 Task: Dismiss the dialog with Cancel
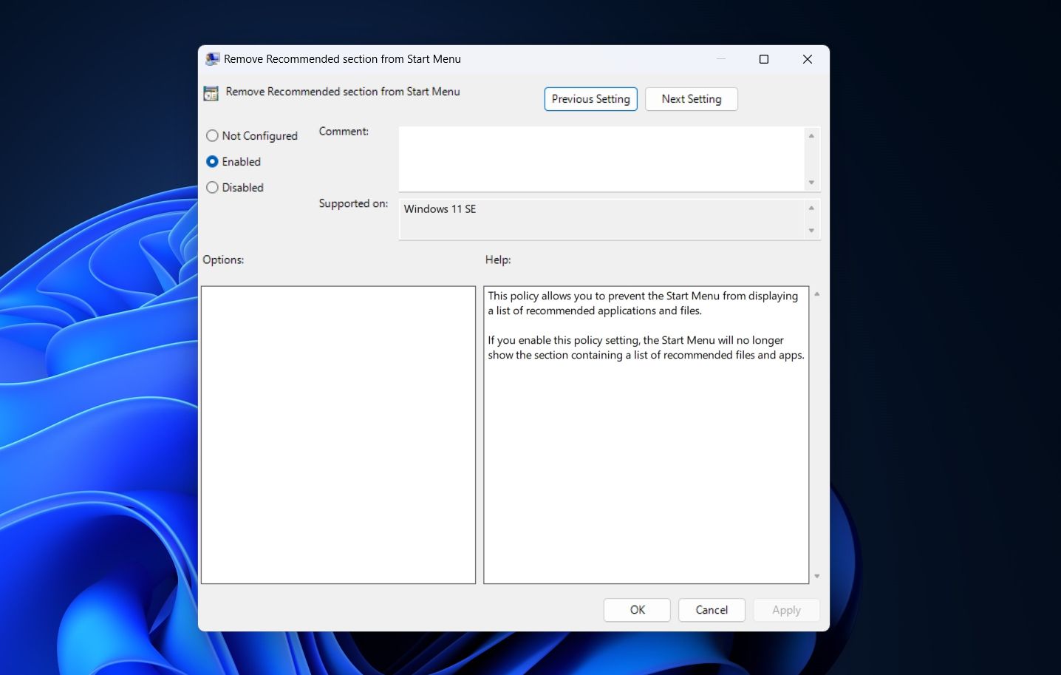pos(711,609)
